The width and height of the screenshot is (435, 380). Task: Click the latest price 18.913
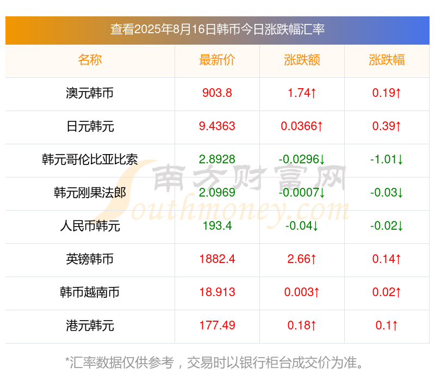coord(217,292)
